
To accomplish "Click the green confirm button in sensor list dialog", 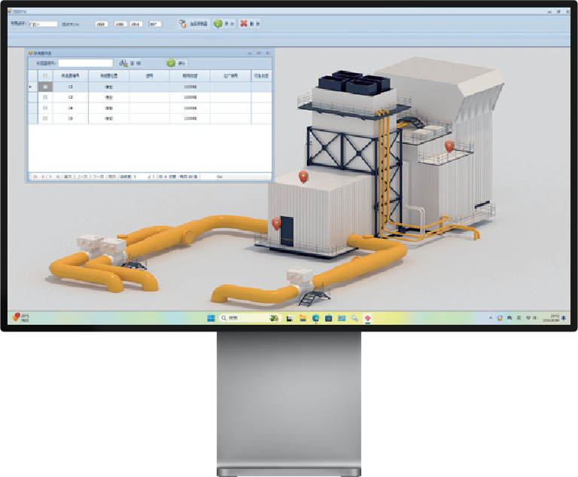I will (176, 63).
